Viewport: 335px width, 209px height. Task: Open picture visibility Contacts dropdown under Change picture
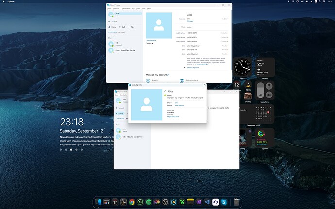tap(150, 43)
